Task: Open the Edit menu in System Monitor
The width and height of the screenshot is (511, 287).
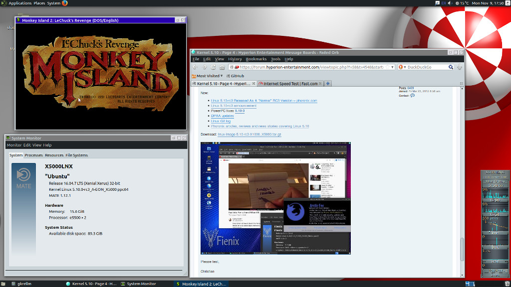Action: point(27,145)
